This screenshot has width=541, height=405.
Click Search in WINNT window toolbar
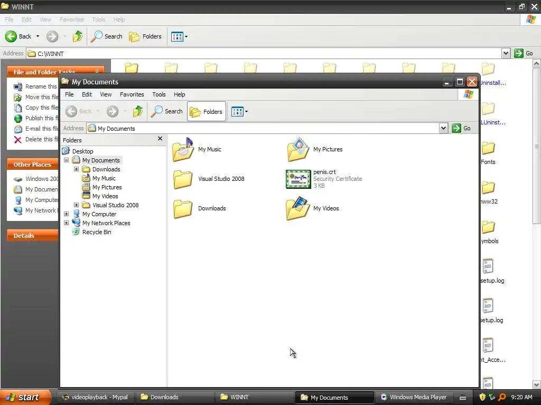point(106,36)
